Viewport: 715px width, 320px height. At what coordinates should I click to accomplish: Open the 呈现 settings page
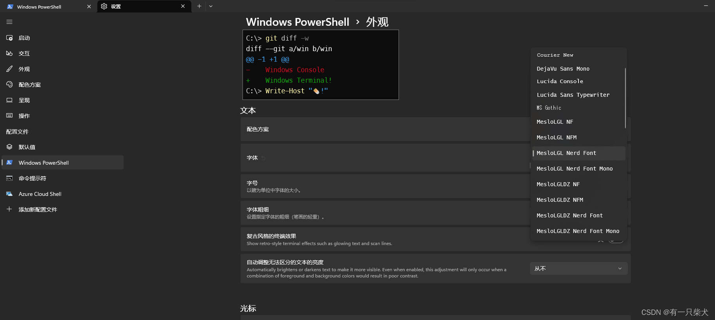tap(63, 100)
